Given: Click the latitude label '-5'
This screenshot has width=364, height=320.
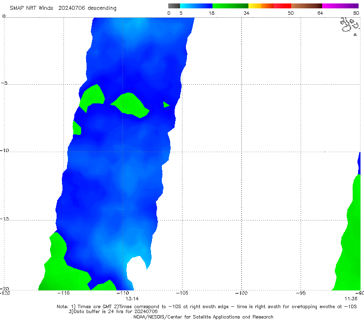Looking at the screenshot, I should pos(4,83).
